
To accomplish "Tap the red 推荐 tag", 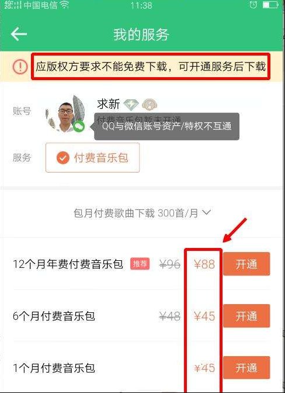I will (x=140, y=264).
